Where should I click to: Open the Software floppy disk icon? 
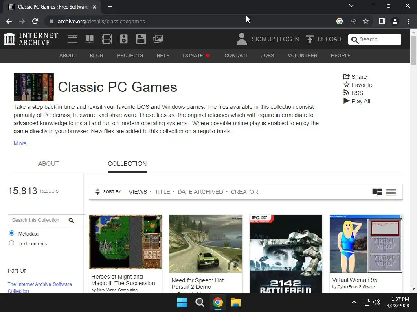(140, 39)
